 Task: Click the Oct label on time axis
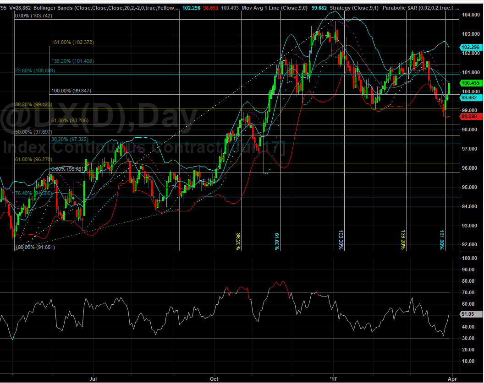coord(214,378)
